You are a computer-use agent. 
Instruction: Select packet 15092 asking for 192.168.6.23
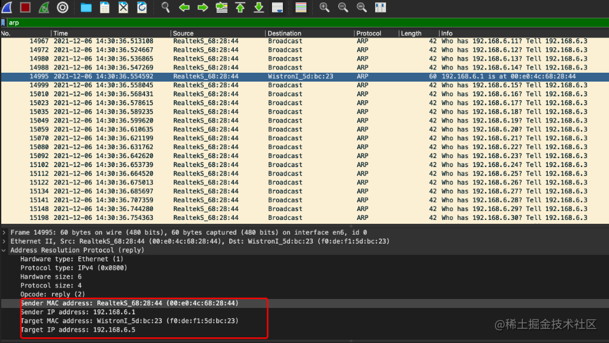click(304, 156)
